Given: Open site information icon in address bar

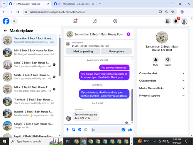Looking at the screenshot, I should 26,12.
